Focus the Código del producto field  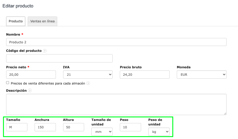click(x=59, y=58)
